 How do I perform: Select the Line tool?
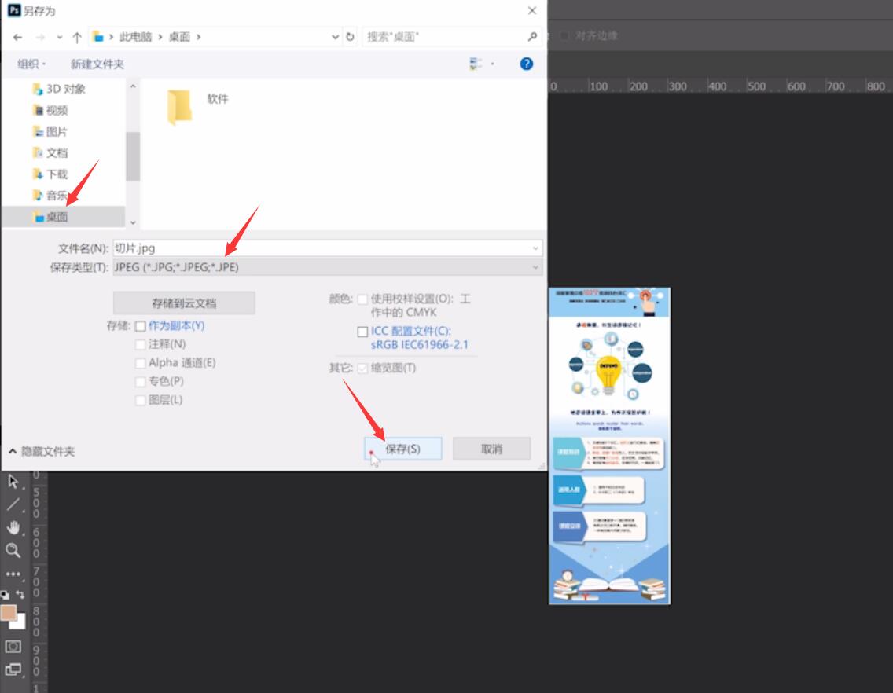[x=13, y=504]
